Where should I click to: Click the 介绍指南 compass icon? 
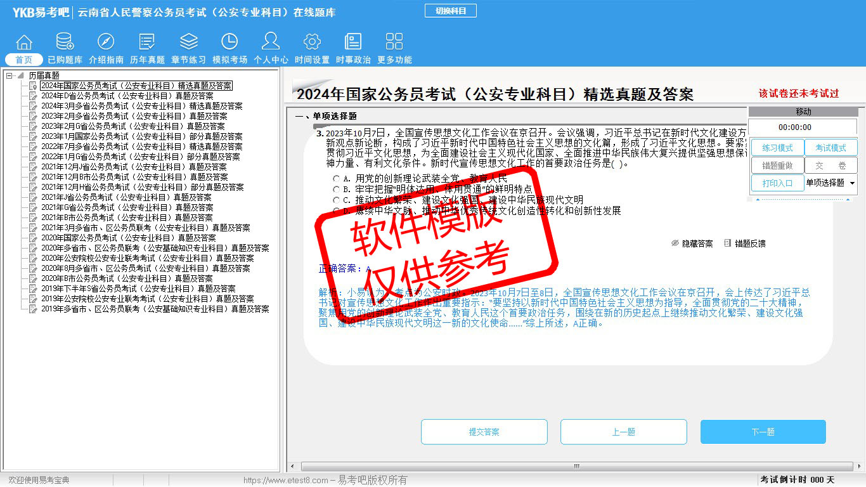pyautogui.click(x=106, y=42)
